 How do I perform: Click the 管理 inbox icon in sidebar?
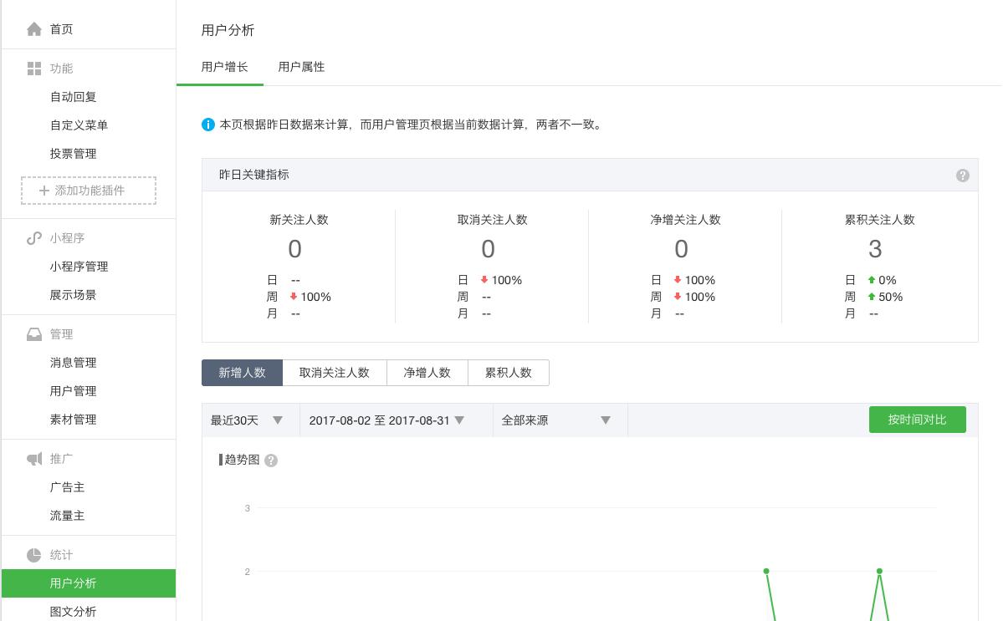(x=34, y=333)
